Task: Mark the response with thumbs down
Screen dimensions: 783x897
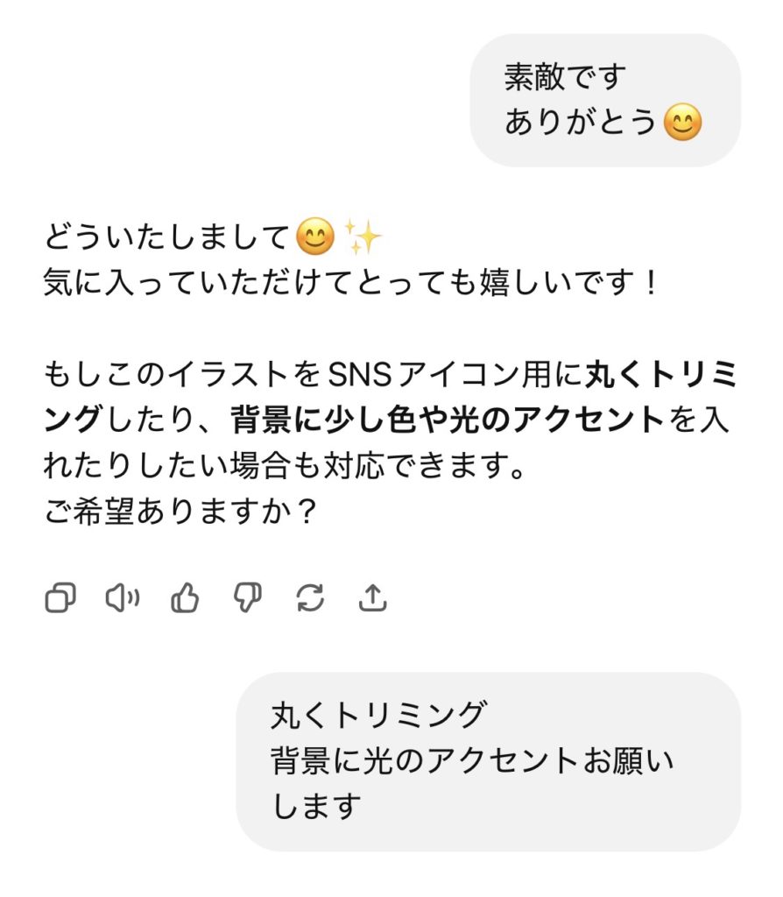Action: coord(248,598)
